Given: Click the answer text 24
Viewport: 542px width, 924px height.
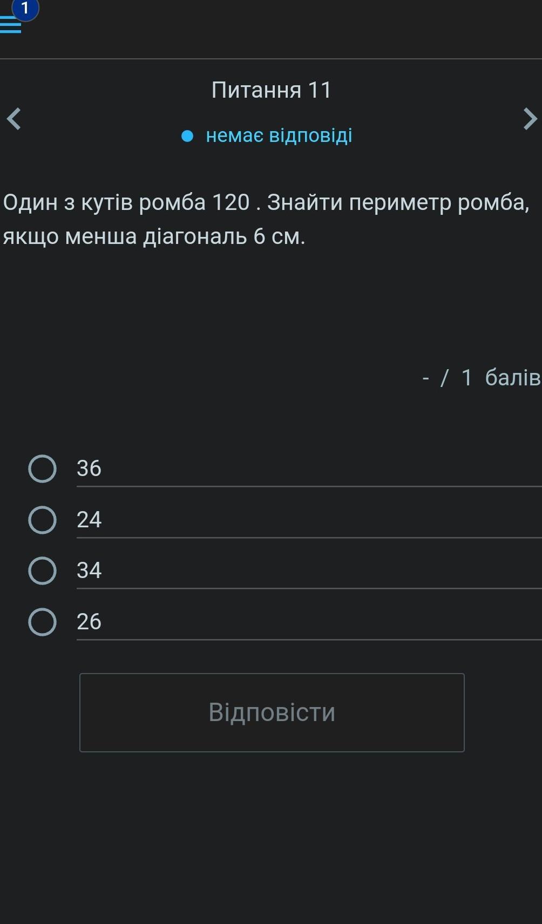Looking at the screenshot, I should [89, 520].
